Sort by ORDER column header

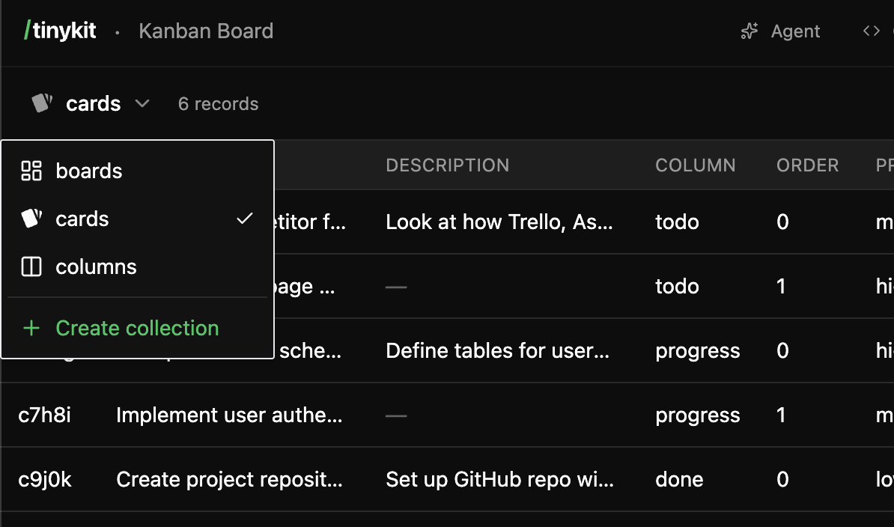coord(807,165)
